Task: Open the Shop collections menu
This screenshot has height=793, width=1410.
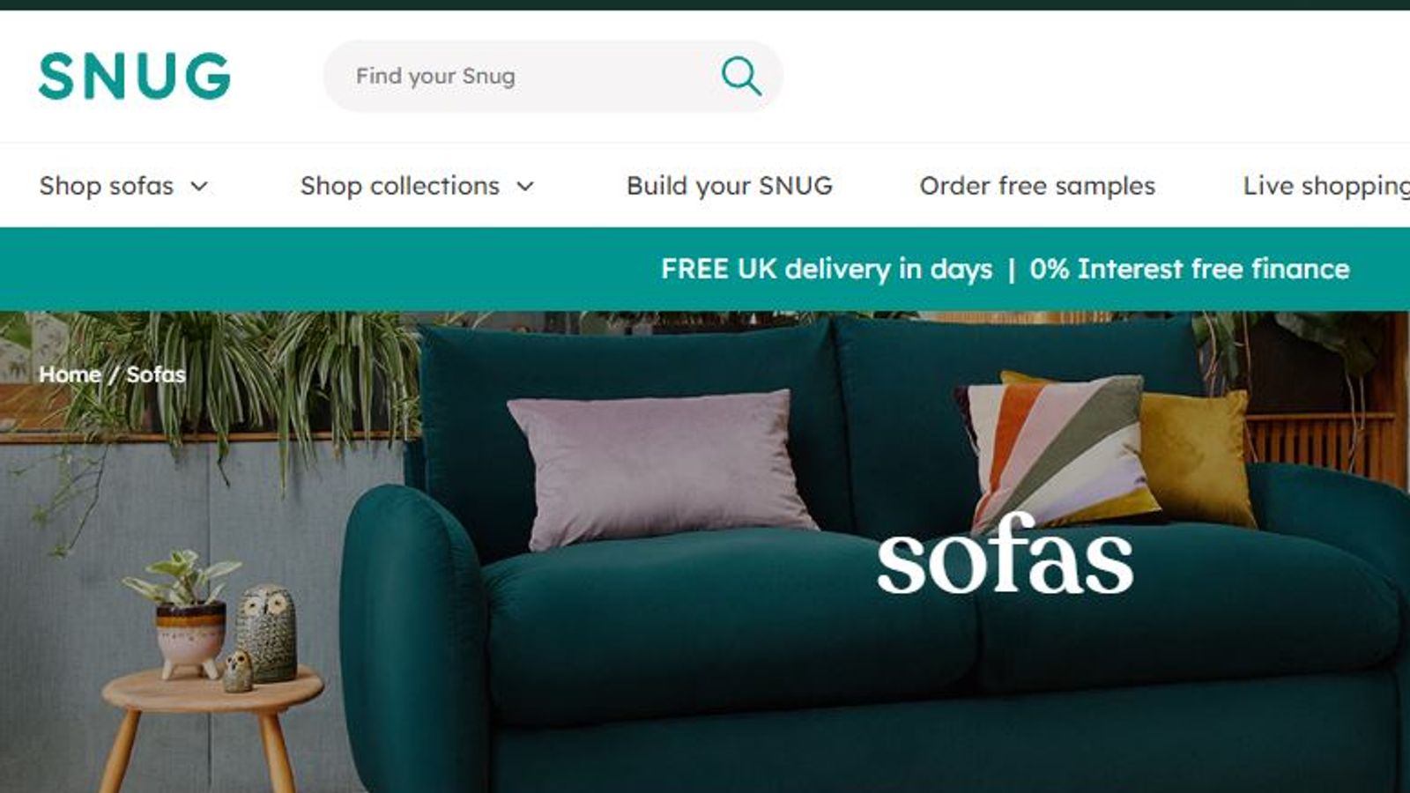Action: [x=400, y=186]
